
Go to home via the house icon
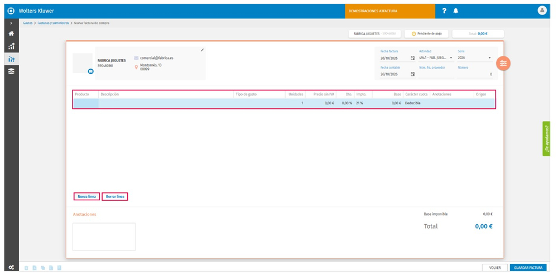(x=11, y=34)
